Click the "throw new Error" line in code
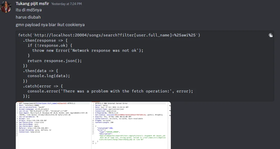 pyautogui.click(x=88, y=51)
